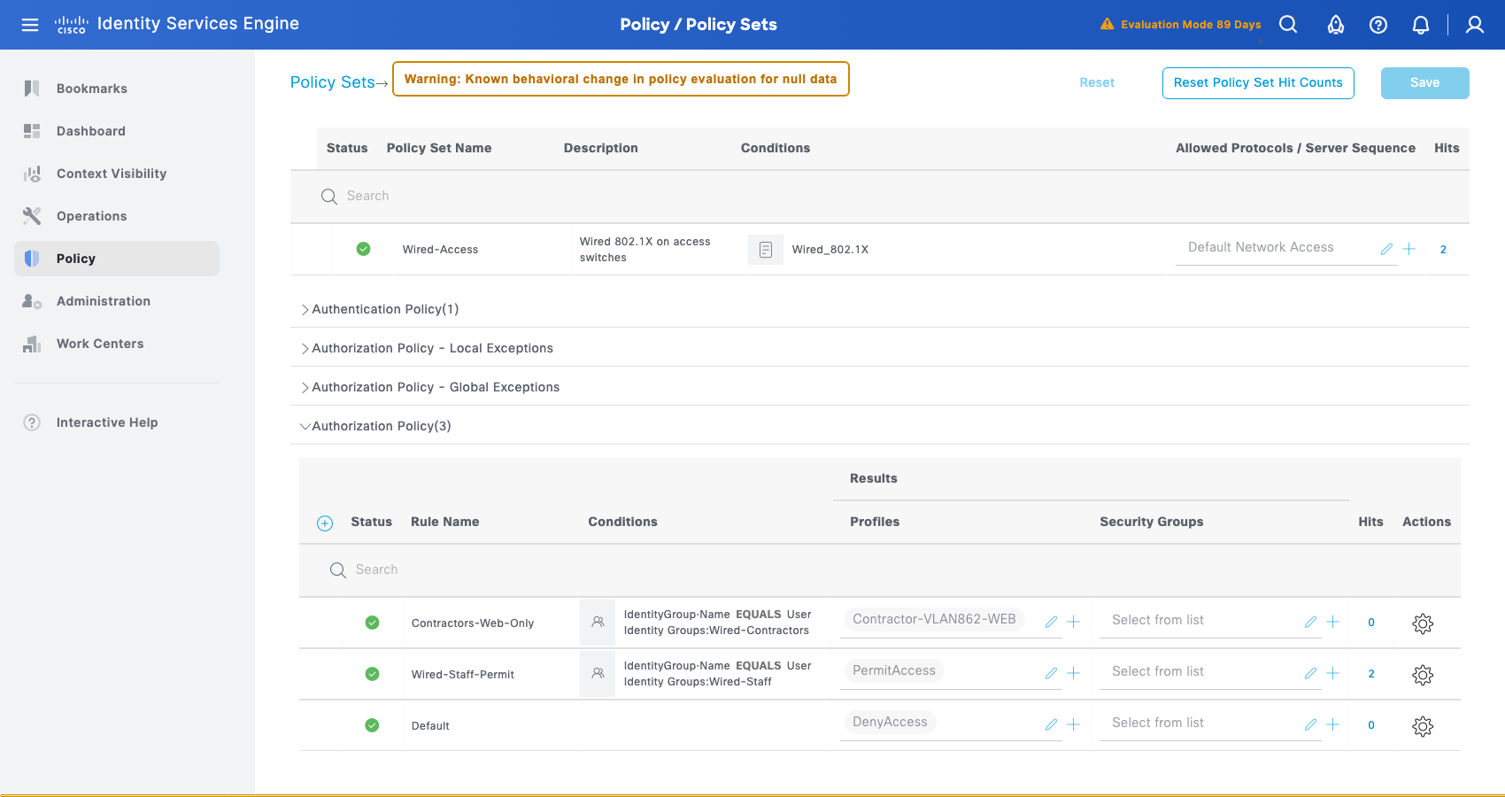Add allowed protocol with plus icon
Screen dimensions: 1505x797
coord(1409,250)
